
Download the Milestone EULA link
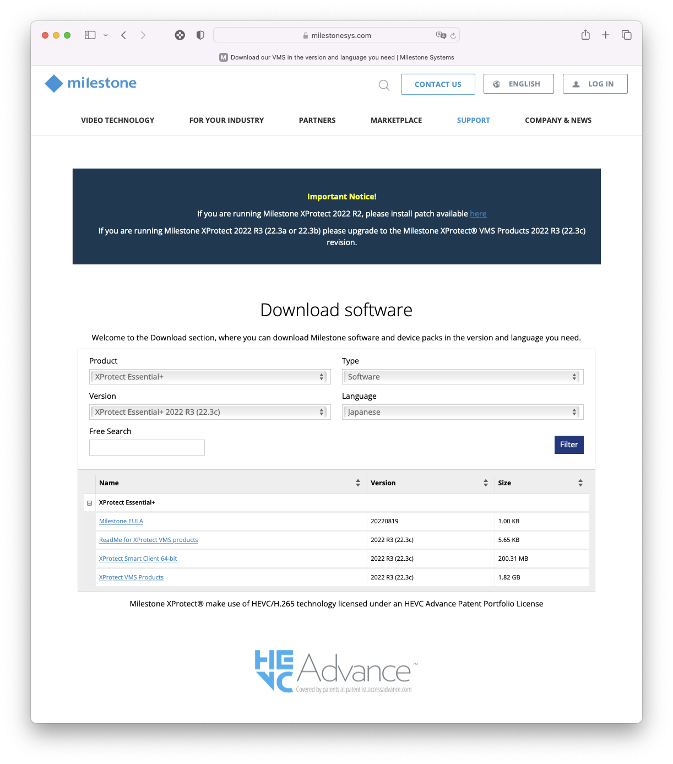(x=121, y=521)
